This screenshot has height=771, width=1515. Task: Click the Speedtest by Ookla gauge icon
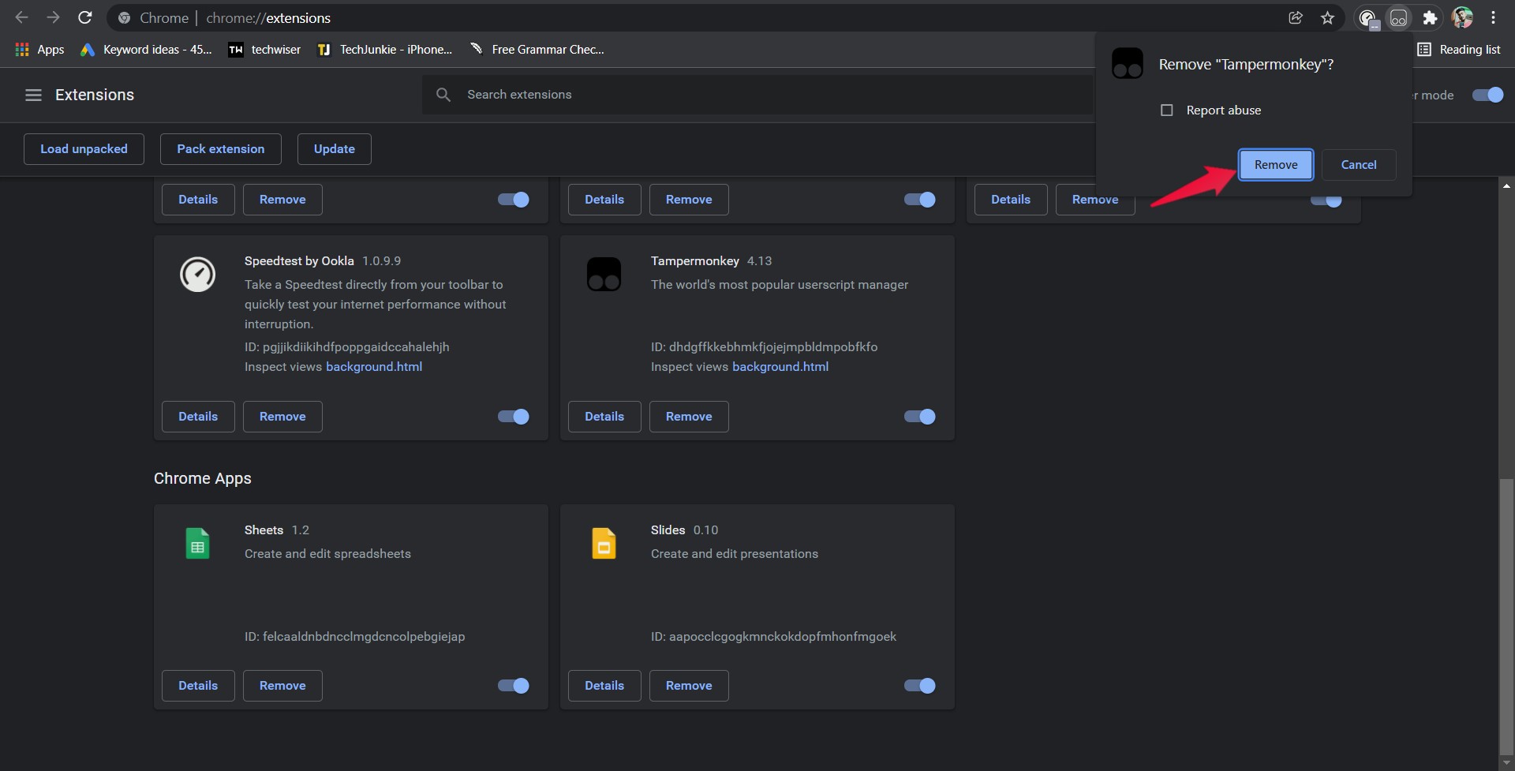[x=197, y=274]
